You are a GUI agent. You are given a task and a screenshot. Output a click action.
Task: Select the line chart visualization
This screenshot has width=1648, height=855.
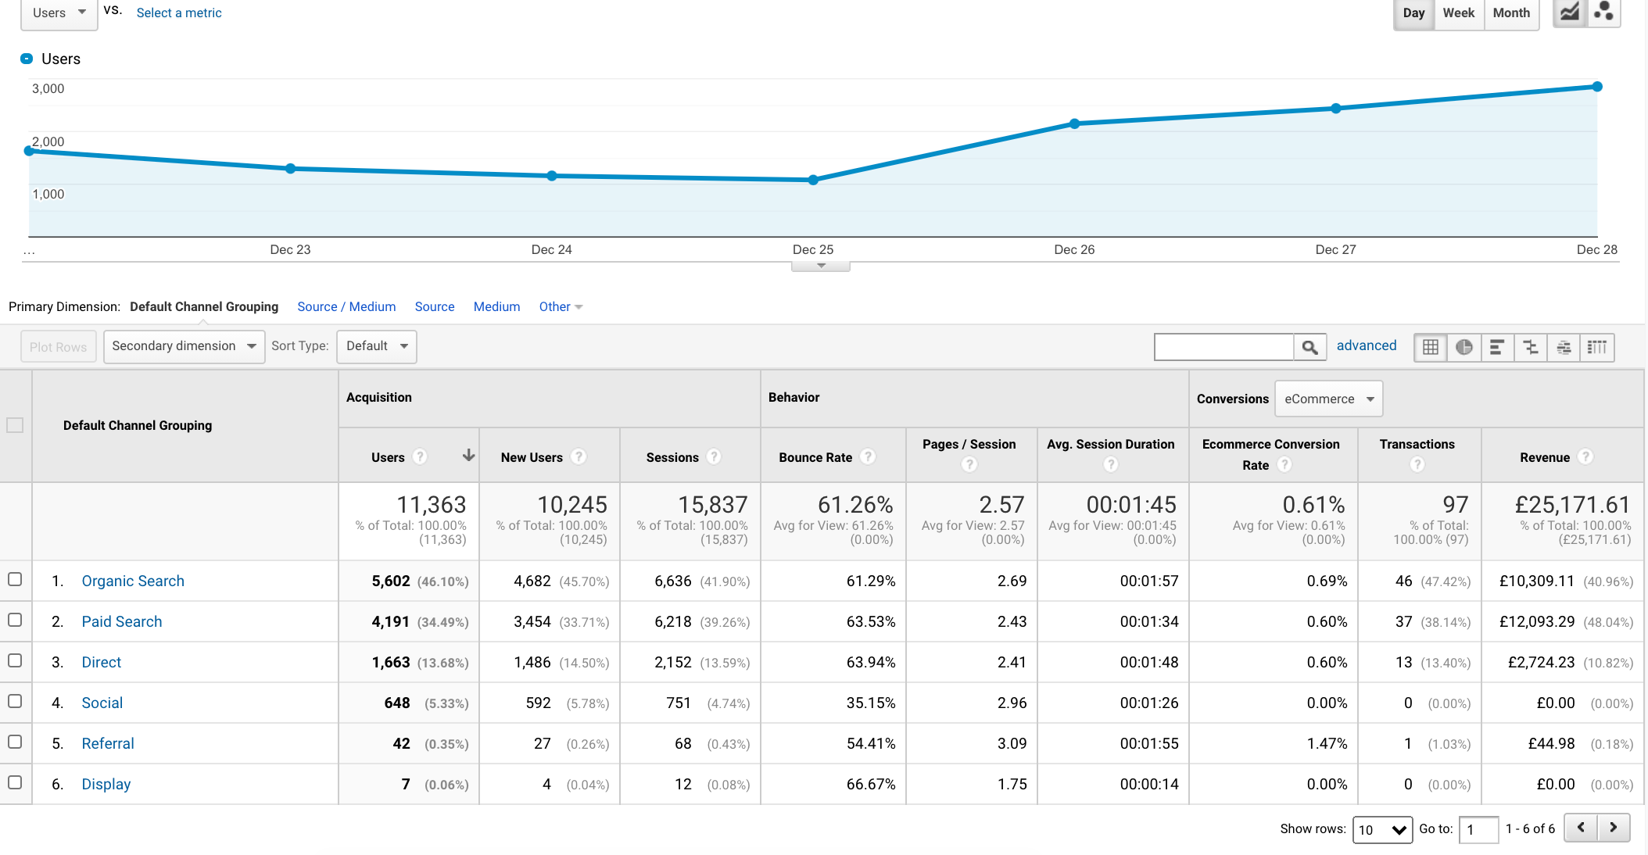(x=1569, y=13)
